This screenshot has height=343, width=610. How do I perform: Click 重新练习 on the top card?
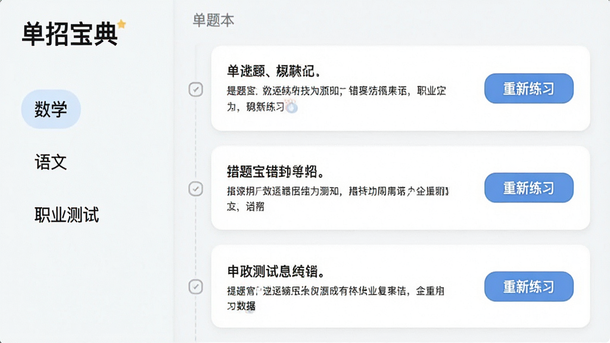click(529, 88)
